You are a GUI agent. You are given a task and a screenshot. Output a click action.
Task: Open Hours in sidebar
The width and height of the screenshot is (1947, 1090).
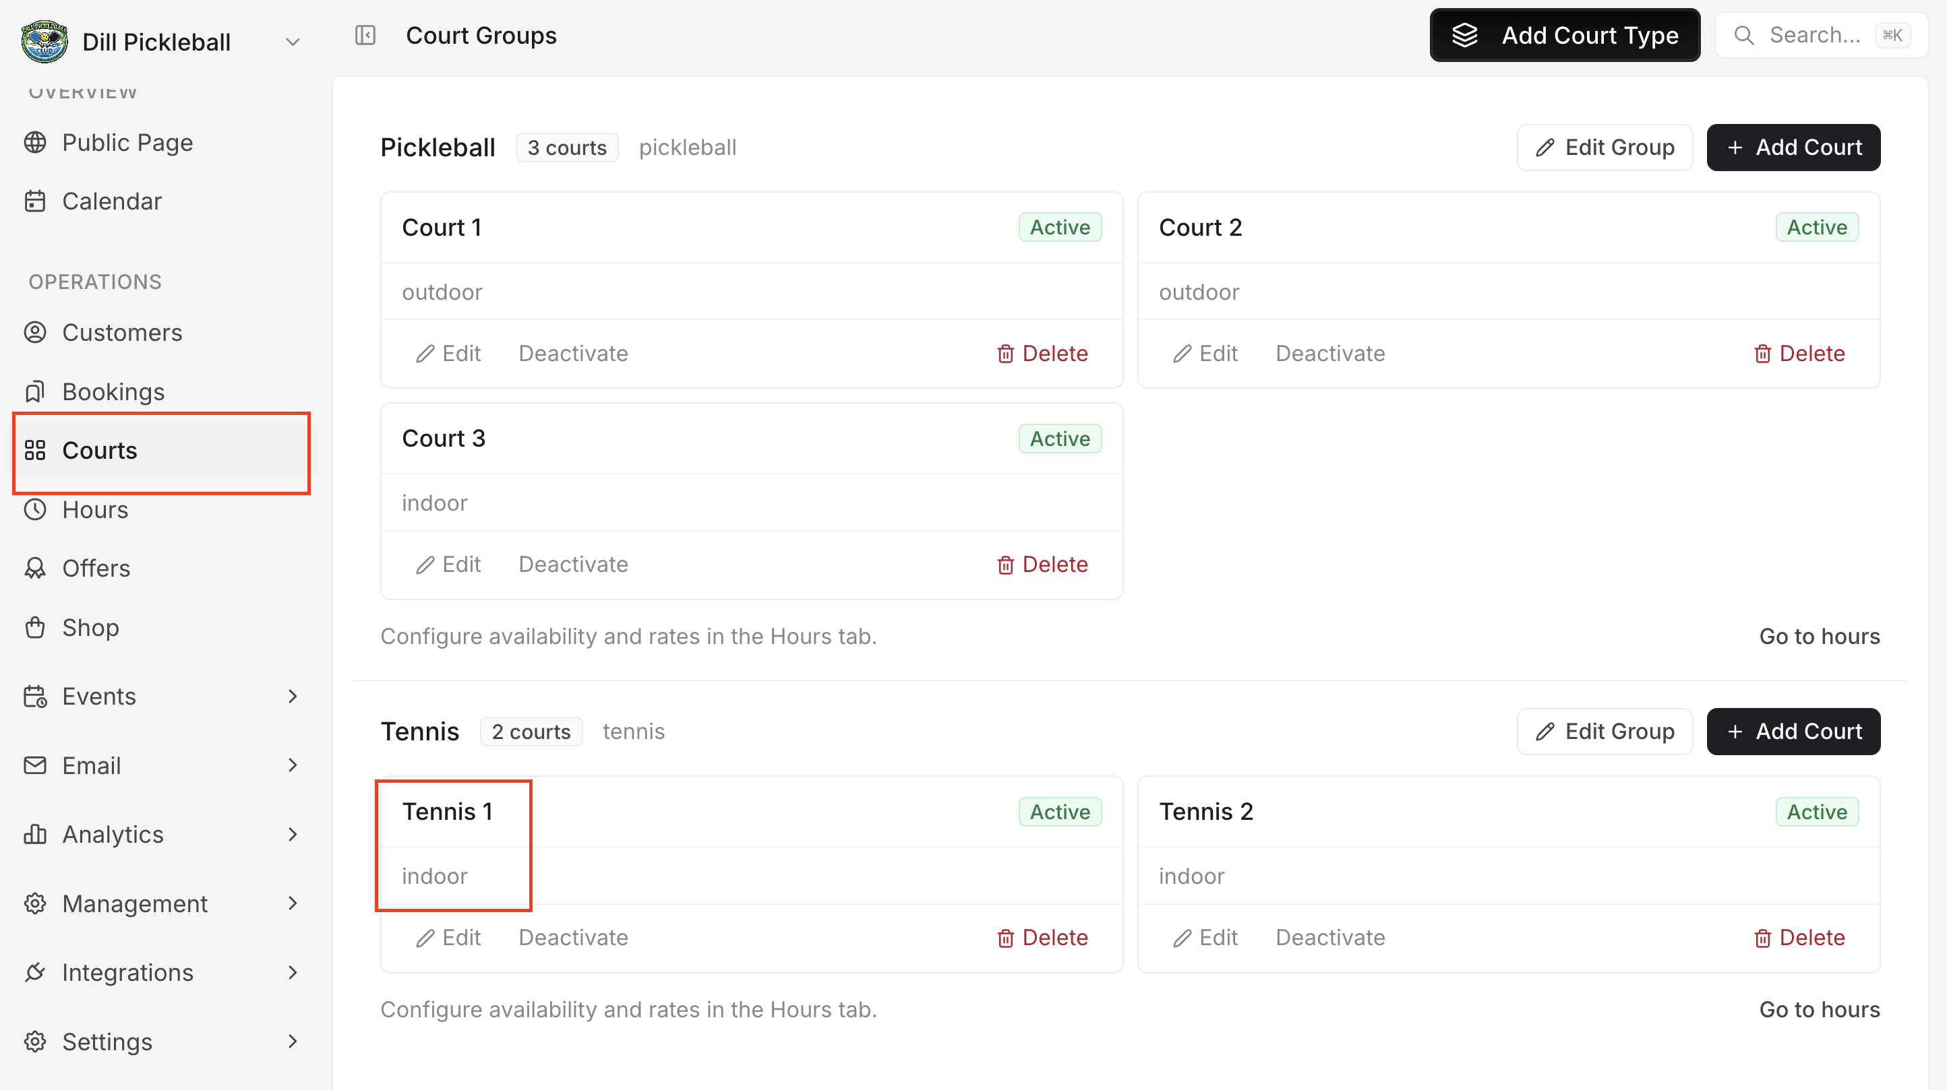(x=94, y=509)
